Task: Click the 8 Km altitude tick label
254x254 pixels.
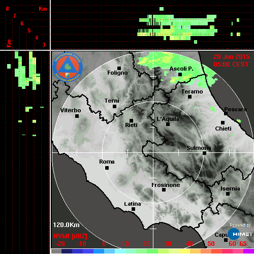Action: [x=7, y=9]
